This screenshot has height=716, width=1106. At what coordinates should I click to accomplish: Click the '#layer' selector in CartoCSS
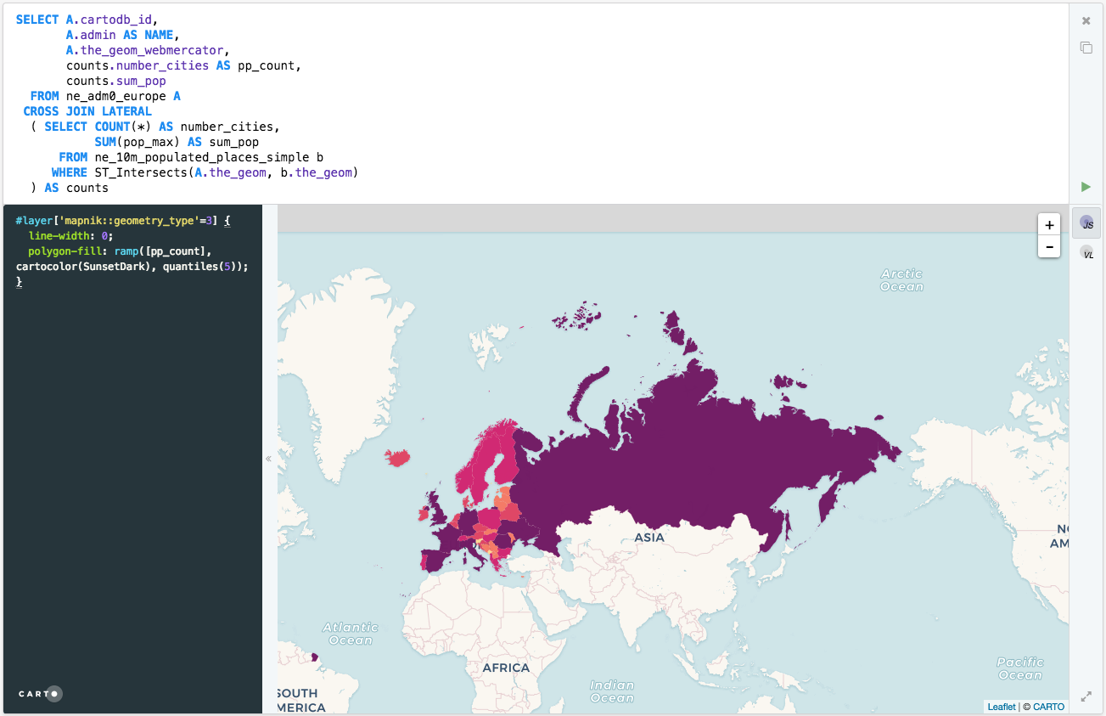(x=34, y=221)
